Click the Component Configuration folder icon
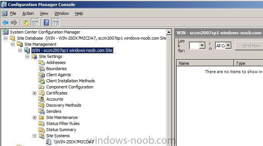This screenshot has width=263, height=146. [x=42, y=87]
